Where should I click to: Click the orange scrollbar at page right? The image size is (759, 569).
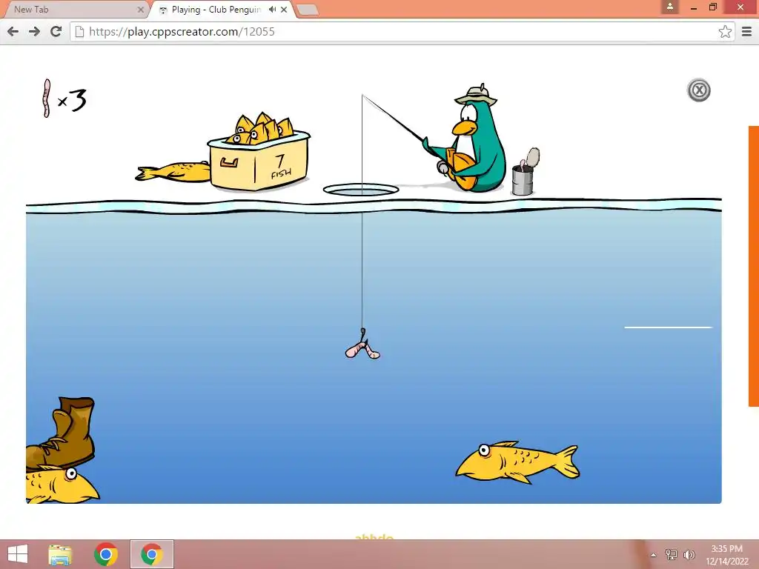coord(754,266)
